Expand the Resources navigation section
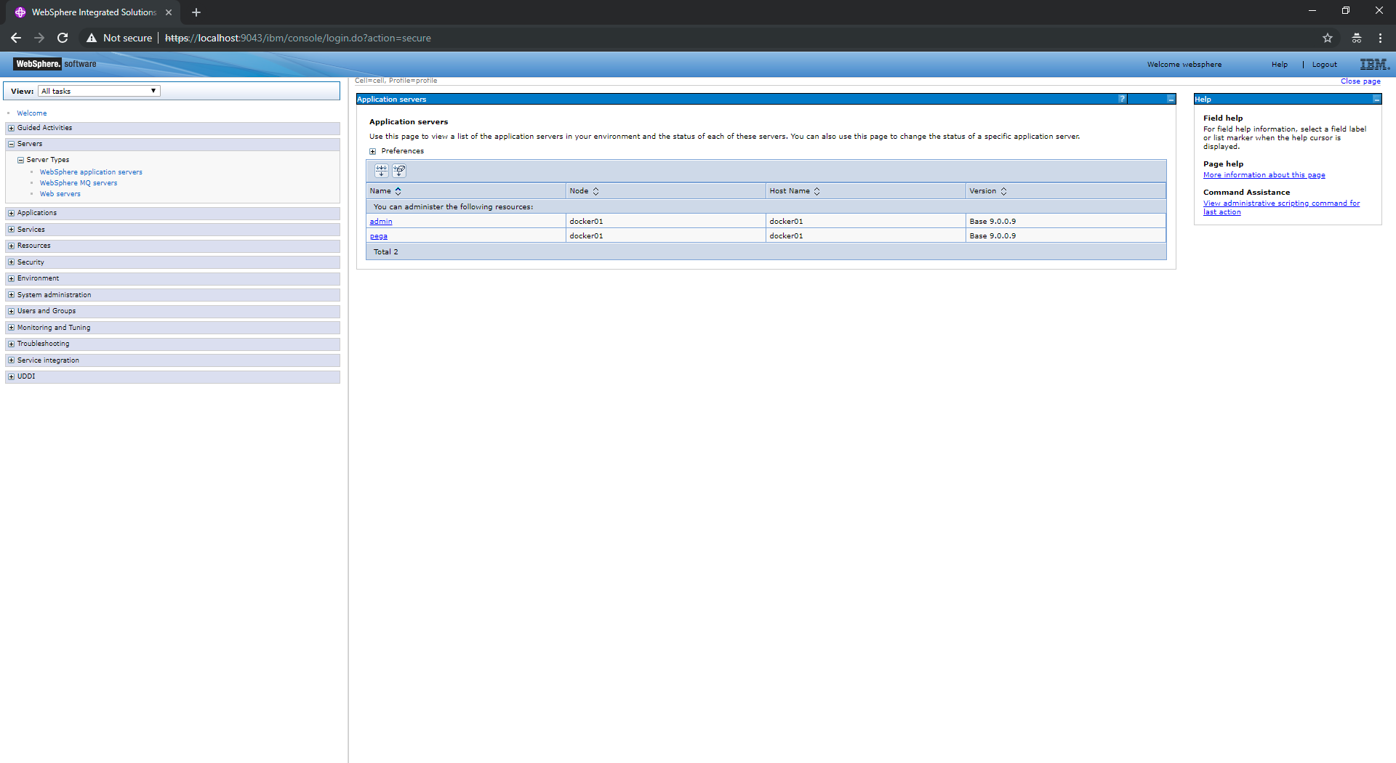This screenshot has width=1396, height=763. pyautogui.click(x=11, y=246)
